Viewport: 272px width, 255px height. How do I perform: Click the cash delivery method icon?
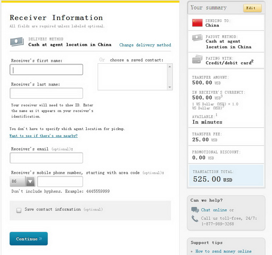17,42
